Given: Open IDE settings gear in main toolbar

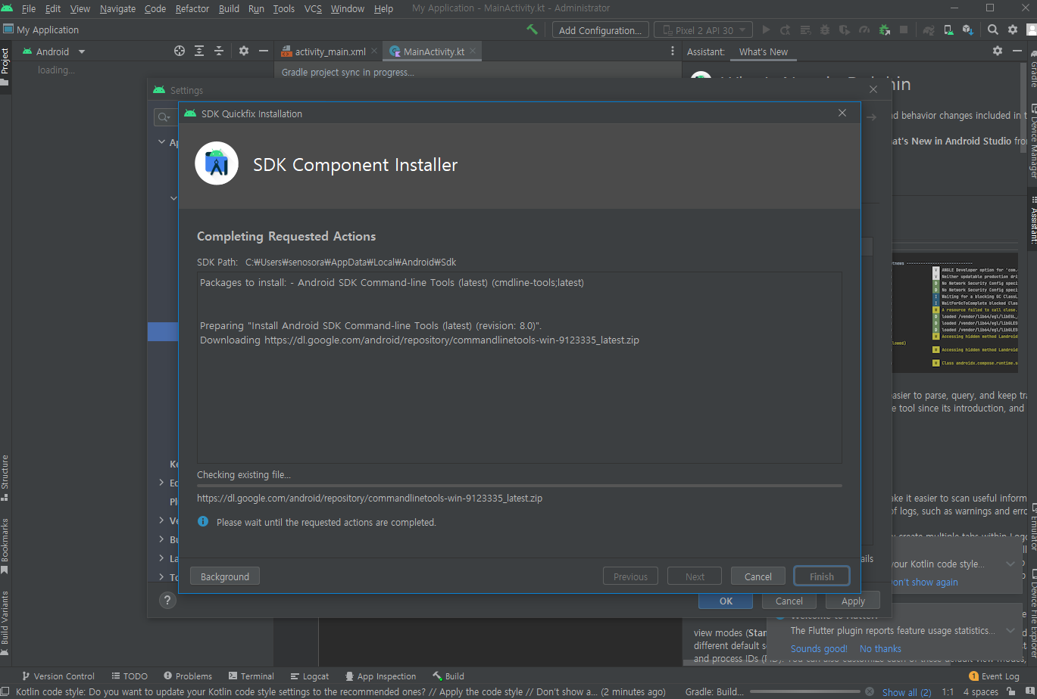Looking at the screenshot, I should [1013, 30].
